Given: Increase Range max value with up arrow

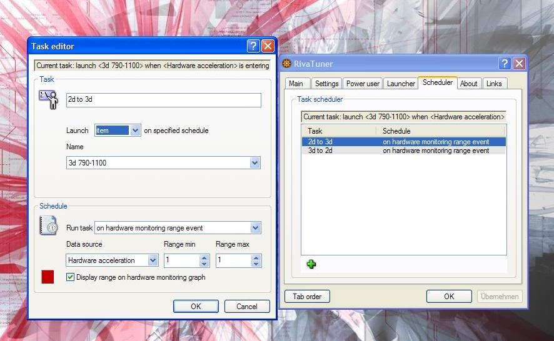Looking at the screenshot, I should pos(256,258).
